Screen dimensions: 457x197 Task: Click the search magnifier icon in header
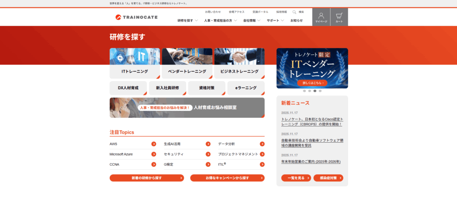[x=295, y=12]
